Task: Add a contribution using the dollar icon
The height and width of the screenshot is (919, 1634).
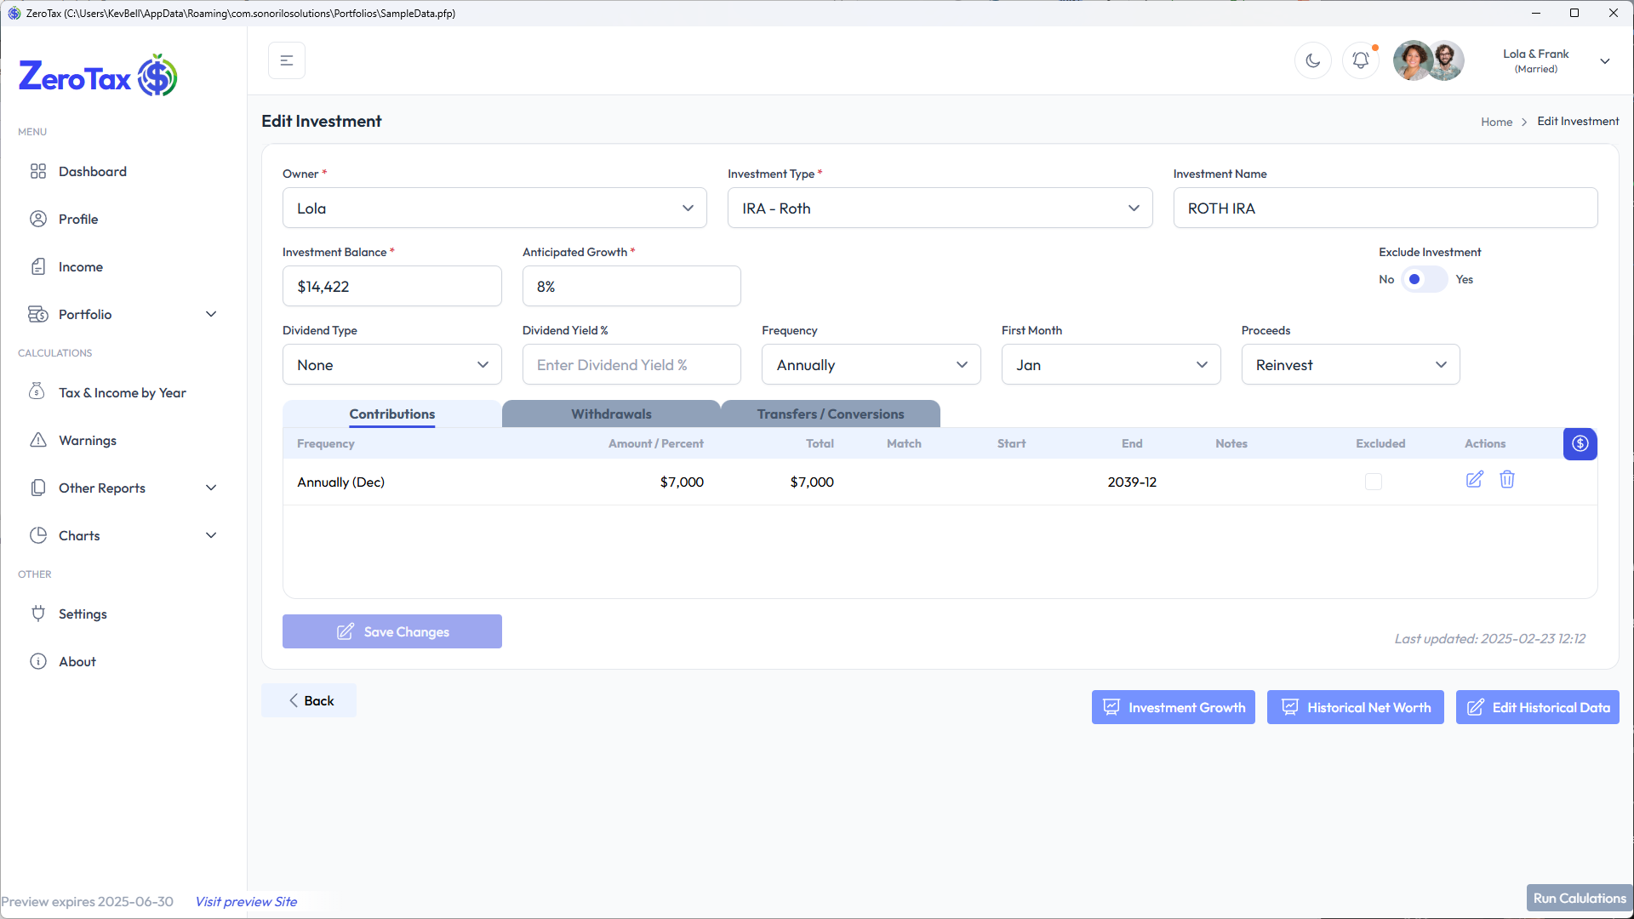Action: click(1580, 443)
